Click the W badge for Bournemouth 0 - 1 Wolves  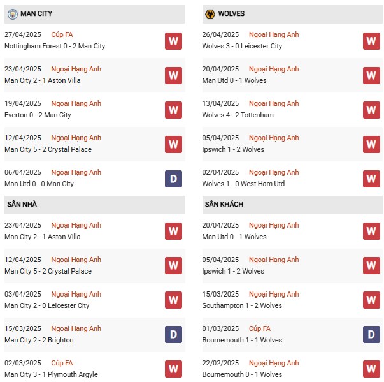(371, 369)
